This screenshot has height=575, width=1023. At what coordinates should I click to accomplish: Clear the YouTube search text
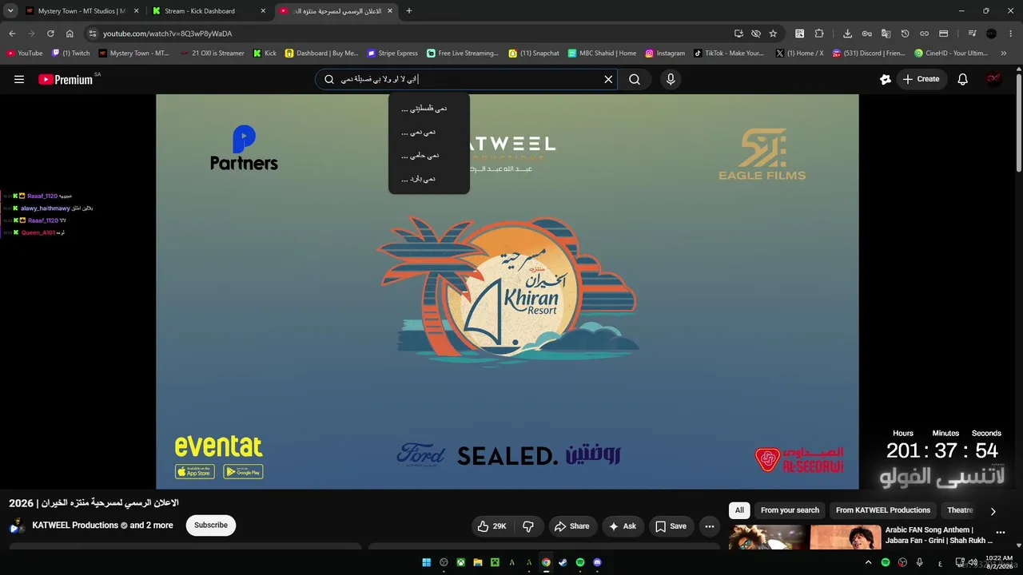[608, 79]
